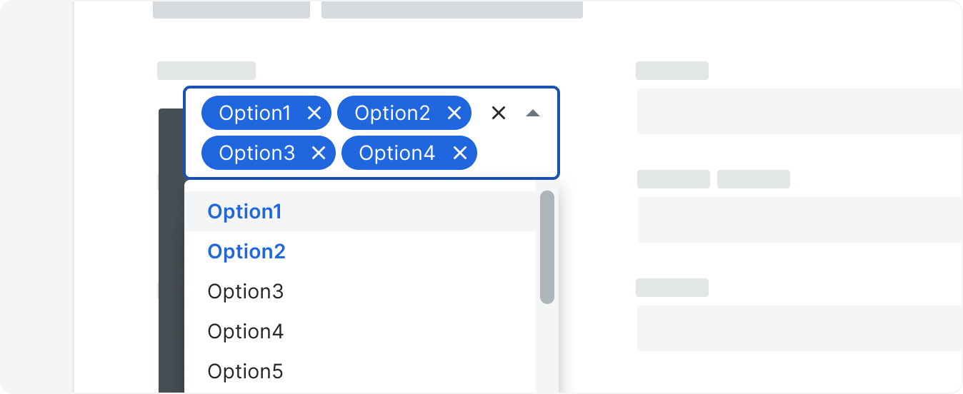
Task: Click the dropdown list scrollbar thumb
Action: pyautogui.click(x=547, y=246)
